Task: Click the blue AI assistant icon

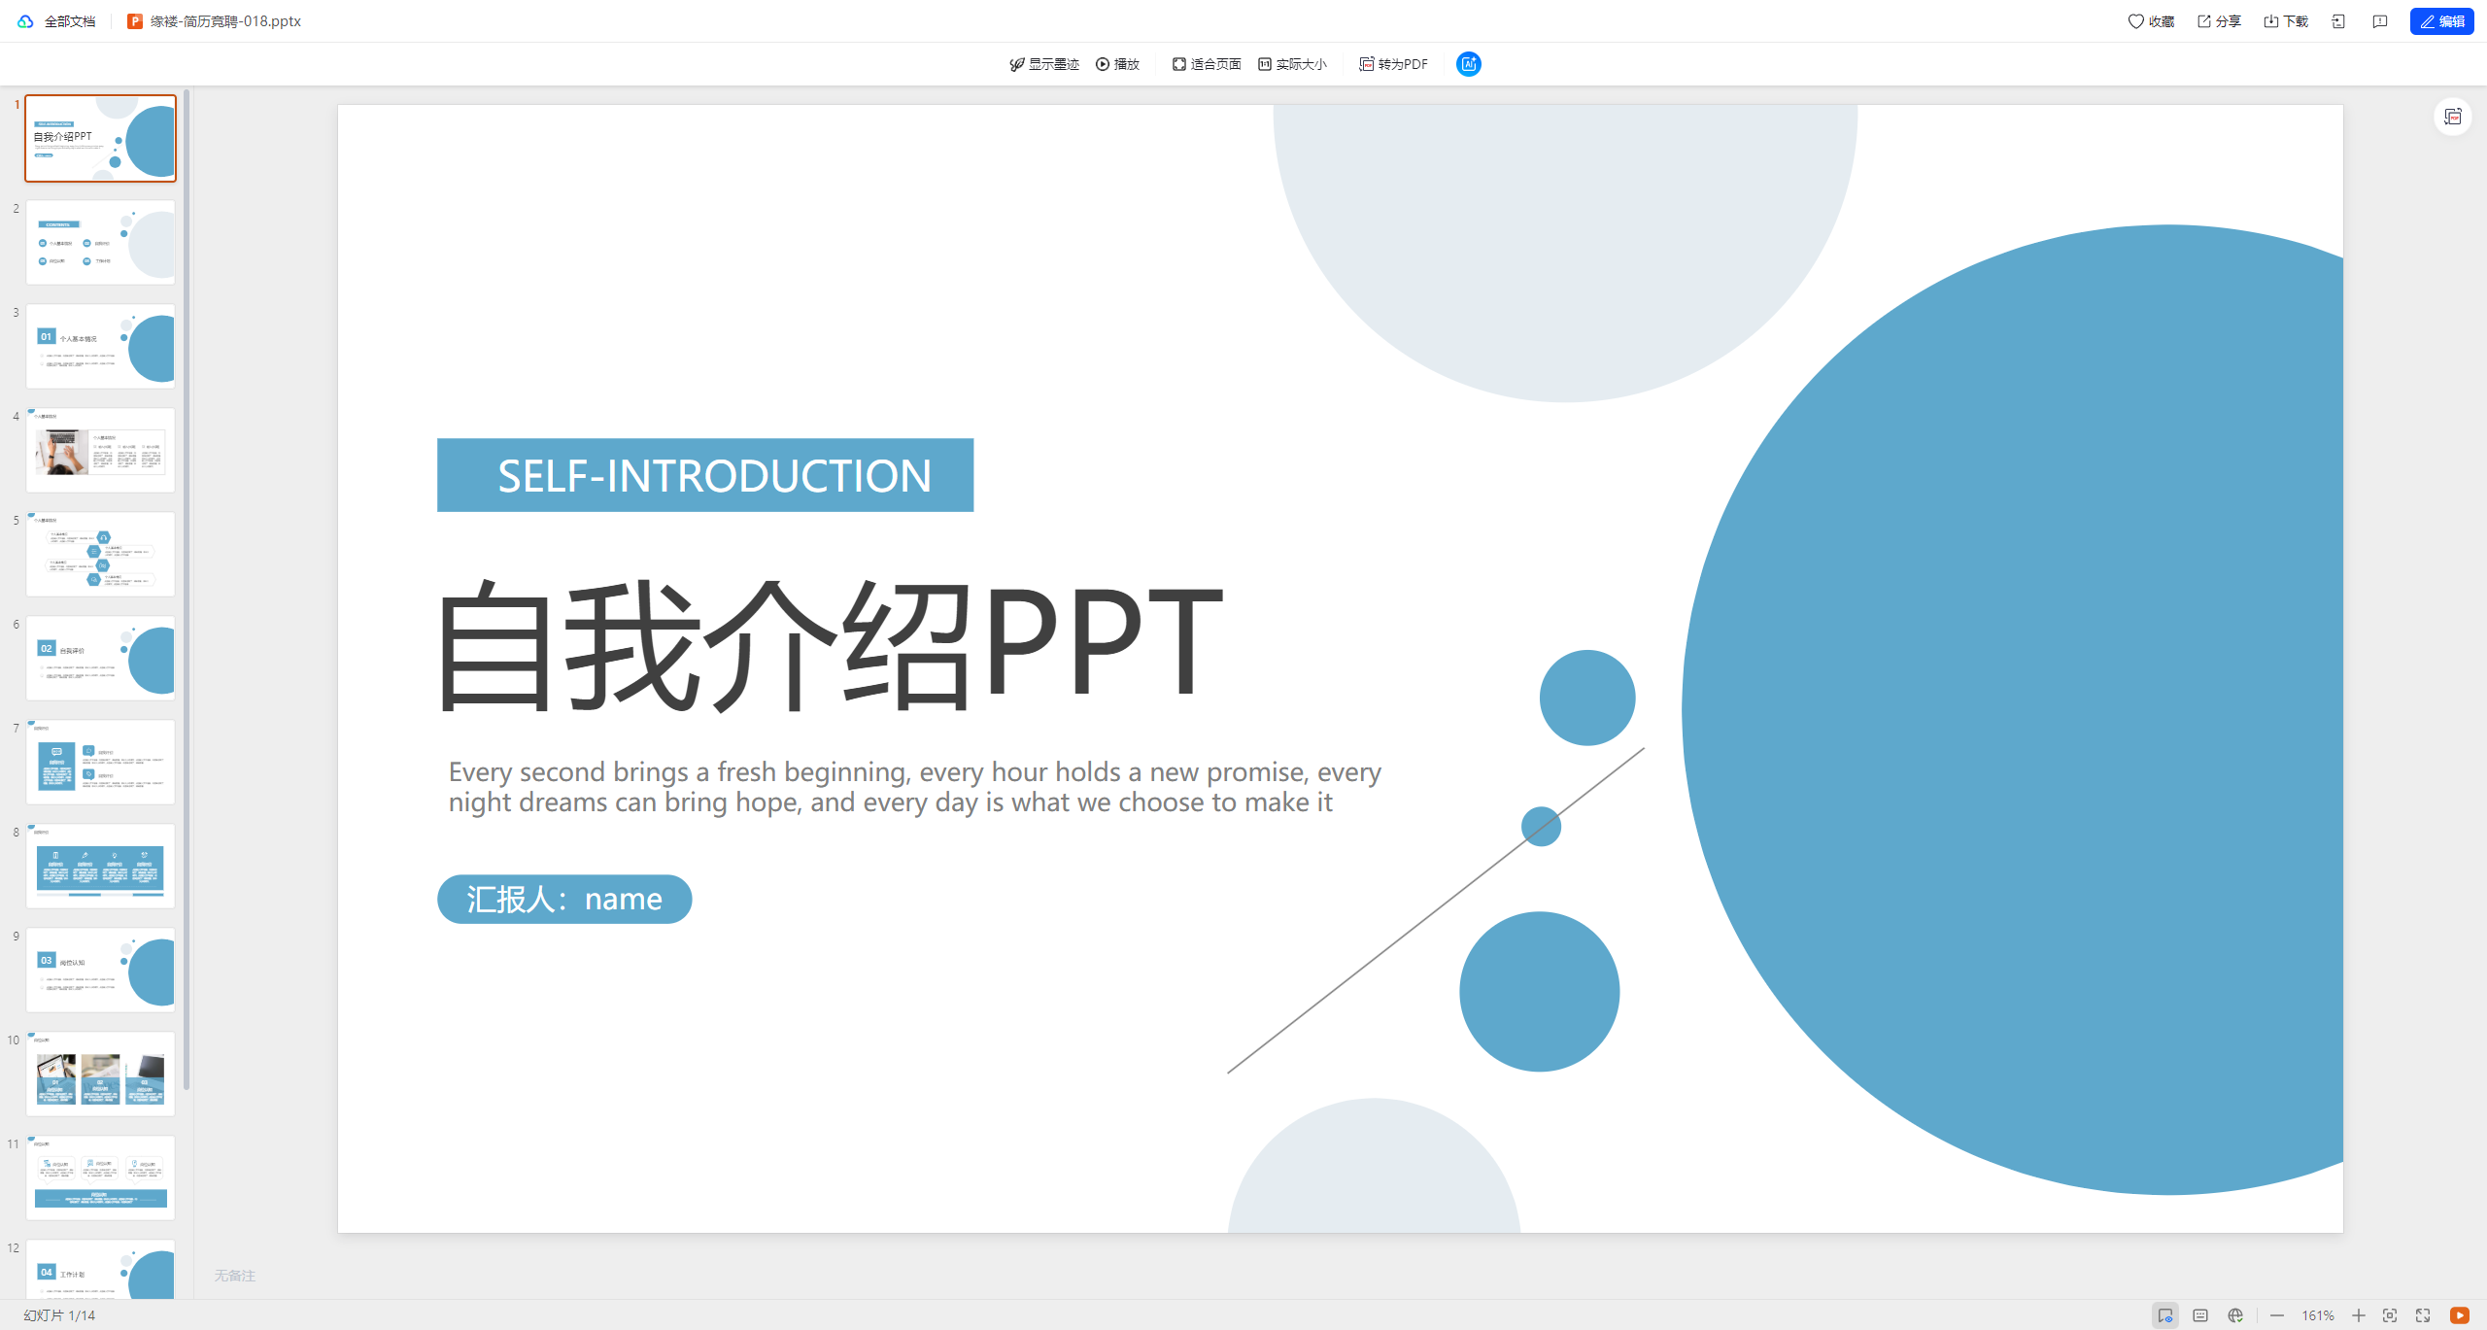Action: coord(1468,64)
